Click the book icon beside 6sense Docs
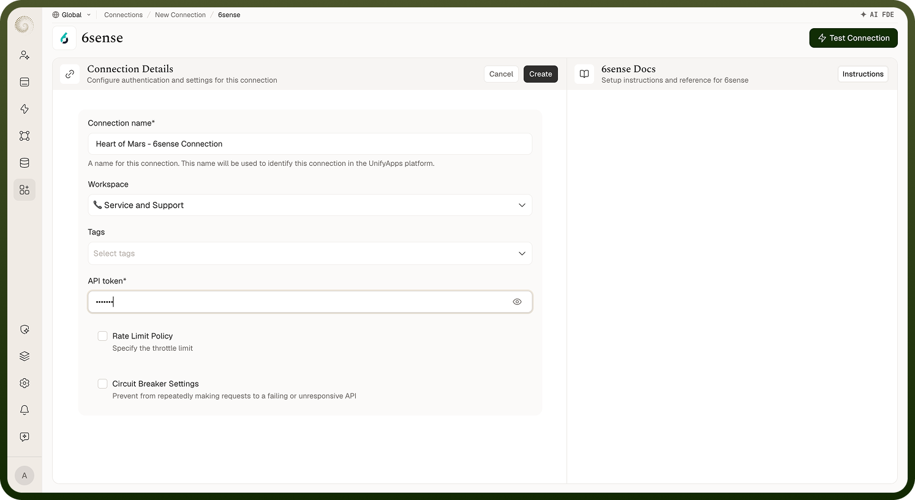 coord(584,74)
